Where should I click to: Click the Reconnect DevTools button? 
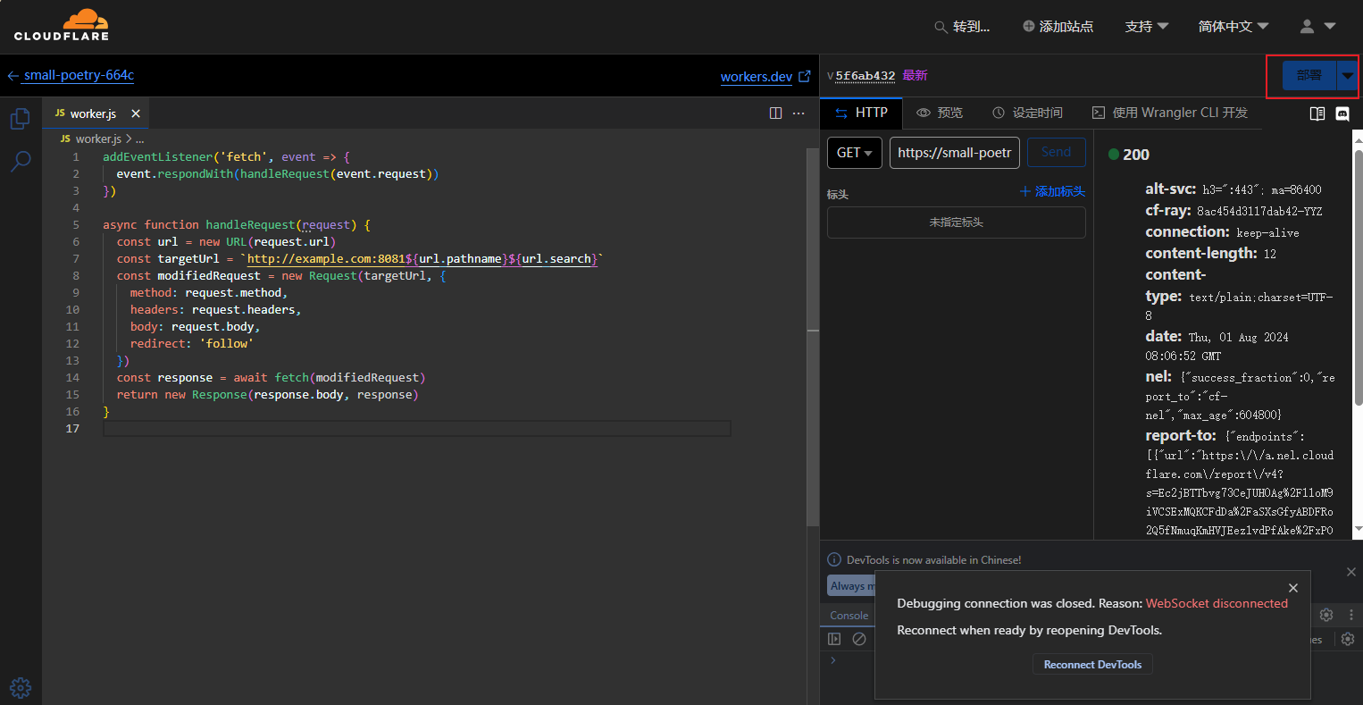1092,665
